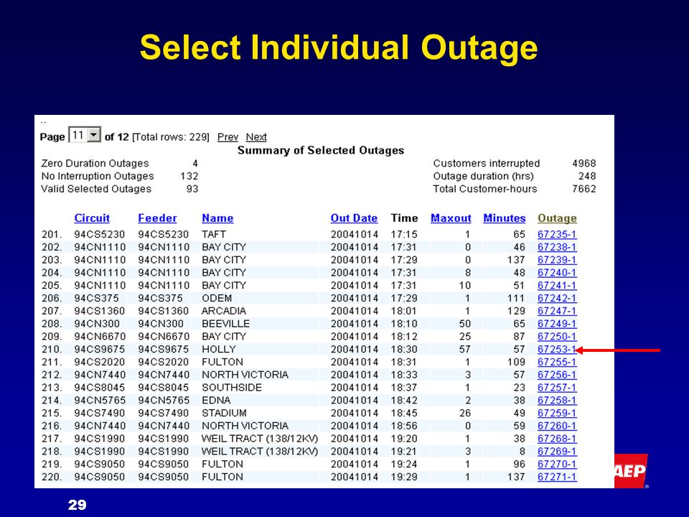Click the Customers interrupted value 4968
Image resolution: width=689 pixels, height=517 pixels.
(584, 163)
